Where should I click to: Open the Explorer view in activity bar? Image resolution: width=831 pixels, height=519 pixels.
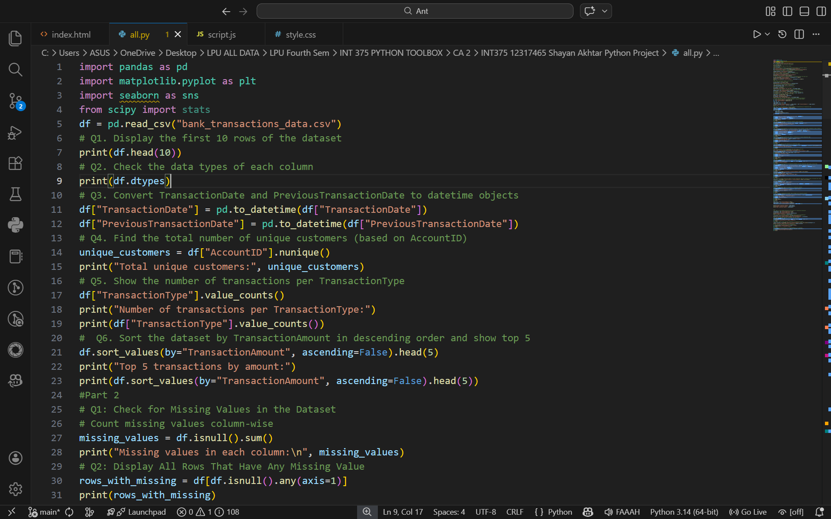16,38
